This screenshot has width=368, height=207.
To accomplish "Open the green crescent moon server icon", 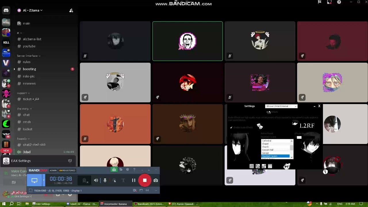I will point(6,124).
